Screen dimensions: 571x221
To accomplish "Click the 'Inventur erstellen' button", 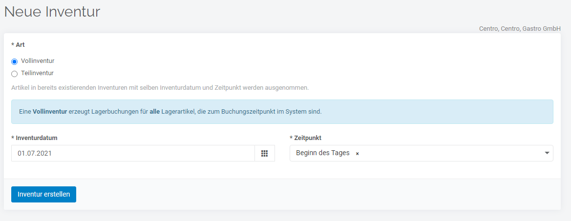I will tap(43, 195).
